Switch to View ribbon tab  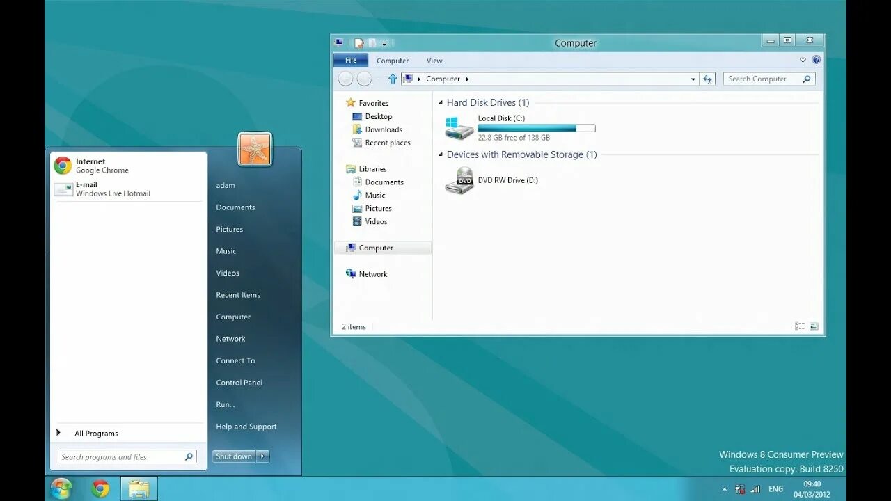(434, 61)
